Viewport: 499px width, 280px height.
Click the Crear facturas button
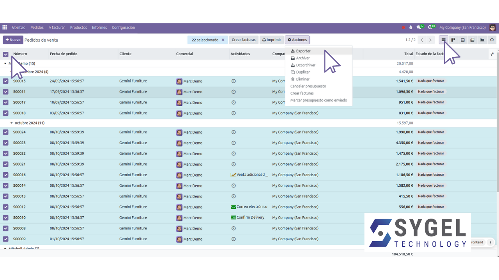[244, 40]
